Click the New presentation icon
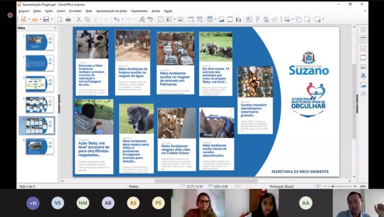Viewport: 384px width, 217px height. click(24, 19)
